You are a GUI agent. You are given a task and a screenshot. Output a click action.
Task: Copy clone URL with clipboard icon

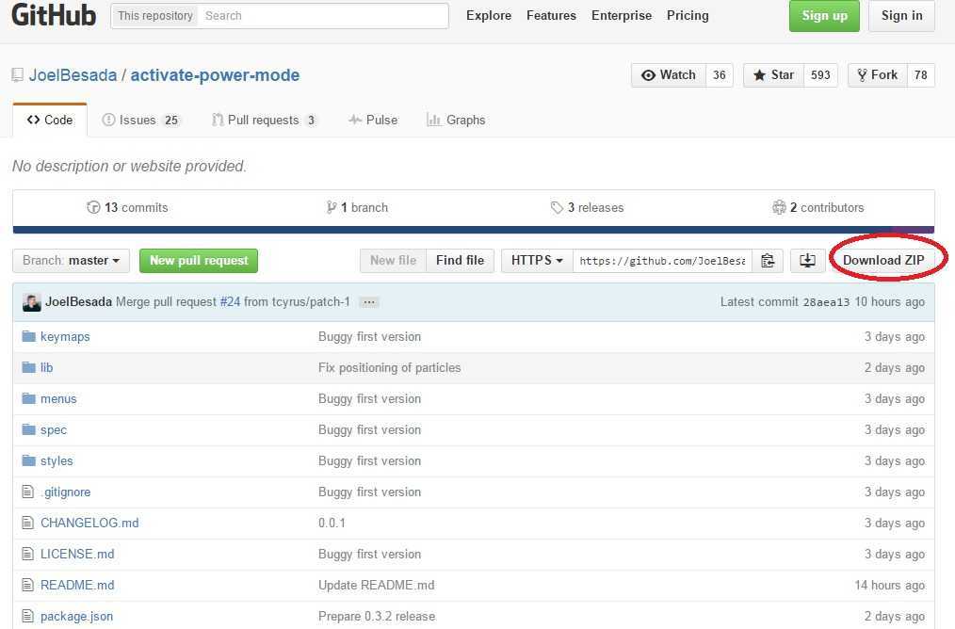click(768, 261)
